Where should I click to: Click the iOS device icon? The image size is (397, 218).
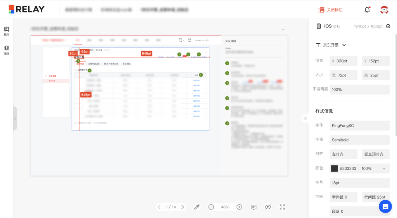319,26
